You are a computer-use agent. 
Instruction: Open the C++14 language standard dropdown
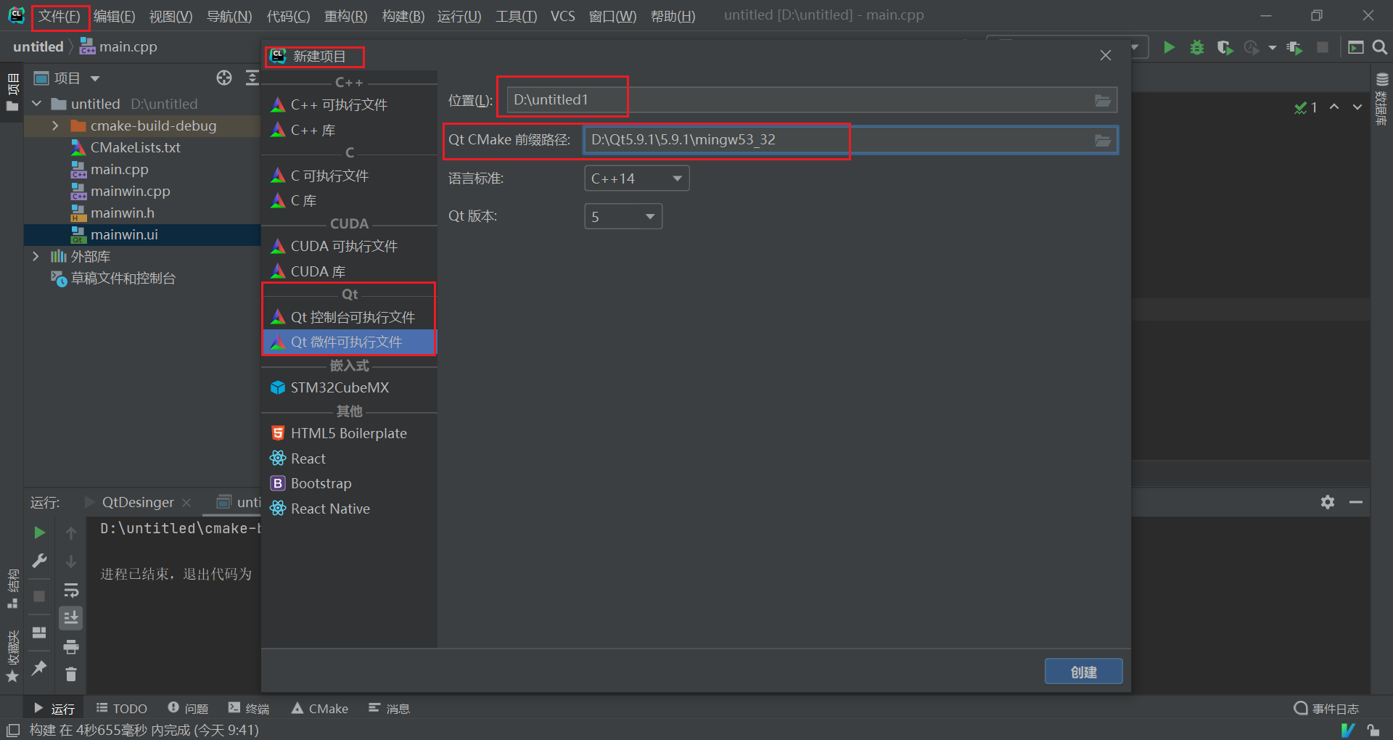[636, 178]
